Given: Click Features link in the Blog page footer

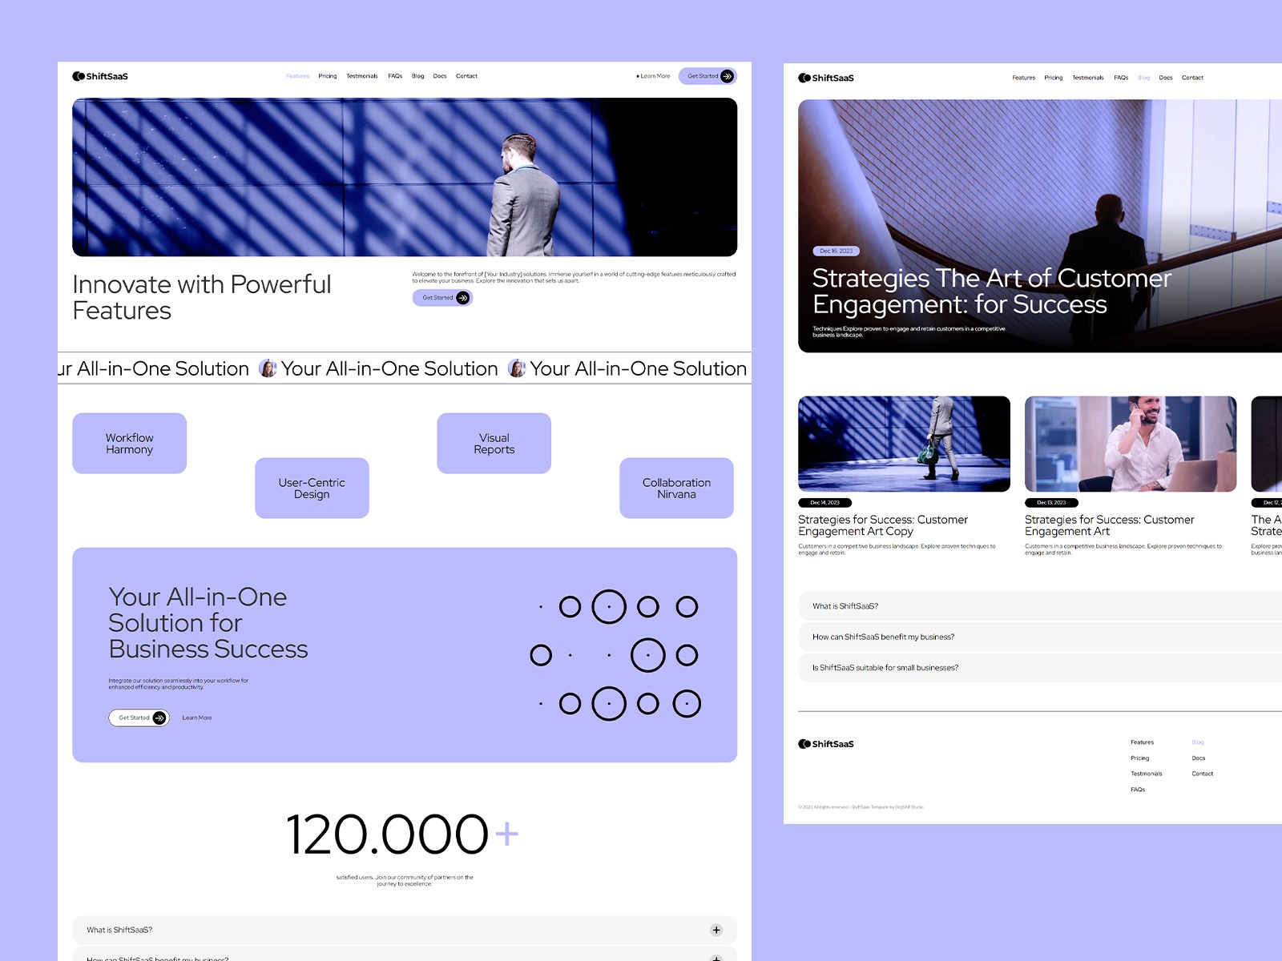Looking at the screenshot, I should (x=1143, y=742).
